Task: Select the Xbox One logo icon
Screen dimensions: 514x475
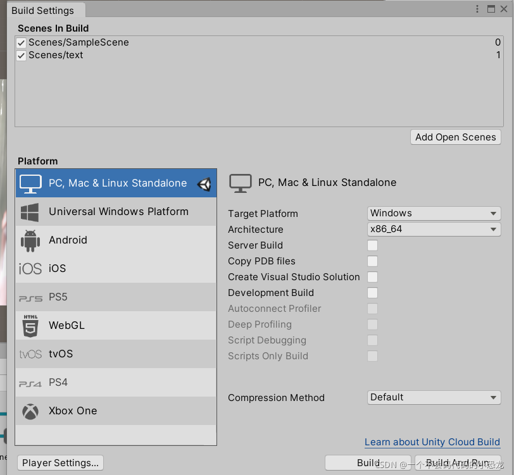Action: coord(30,411)
